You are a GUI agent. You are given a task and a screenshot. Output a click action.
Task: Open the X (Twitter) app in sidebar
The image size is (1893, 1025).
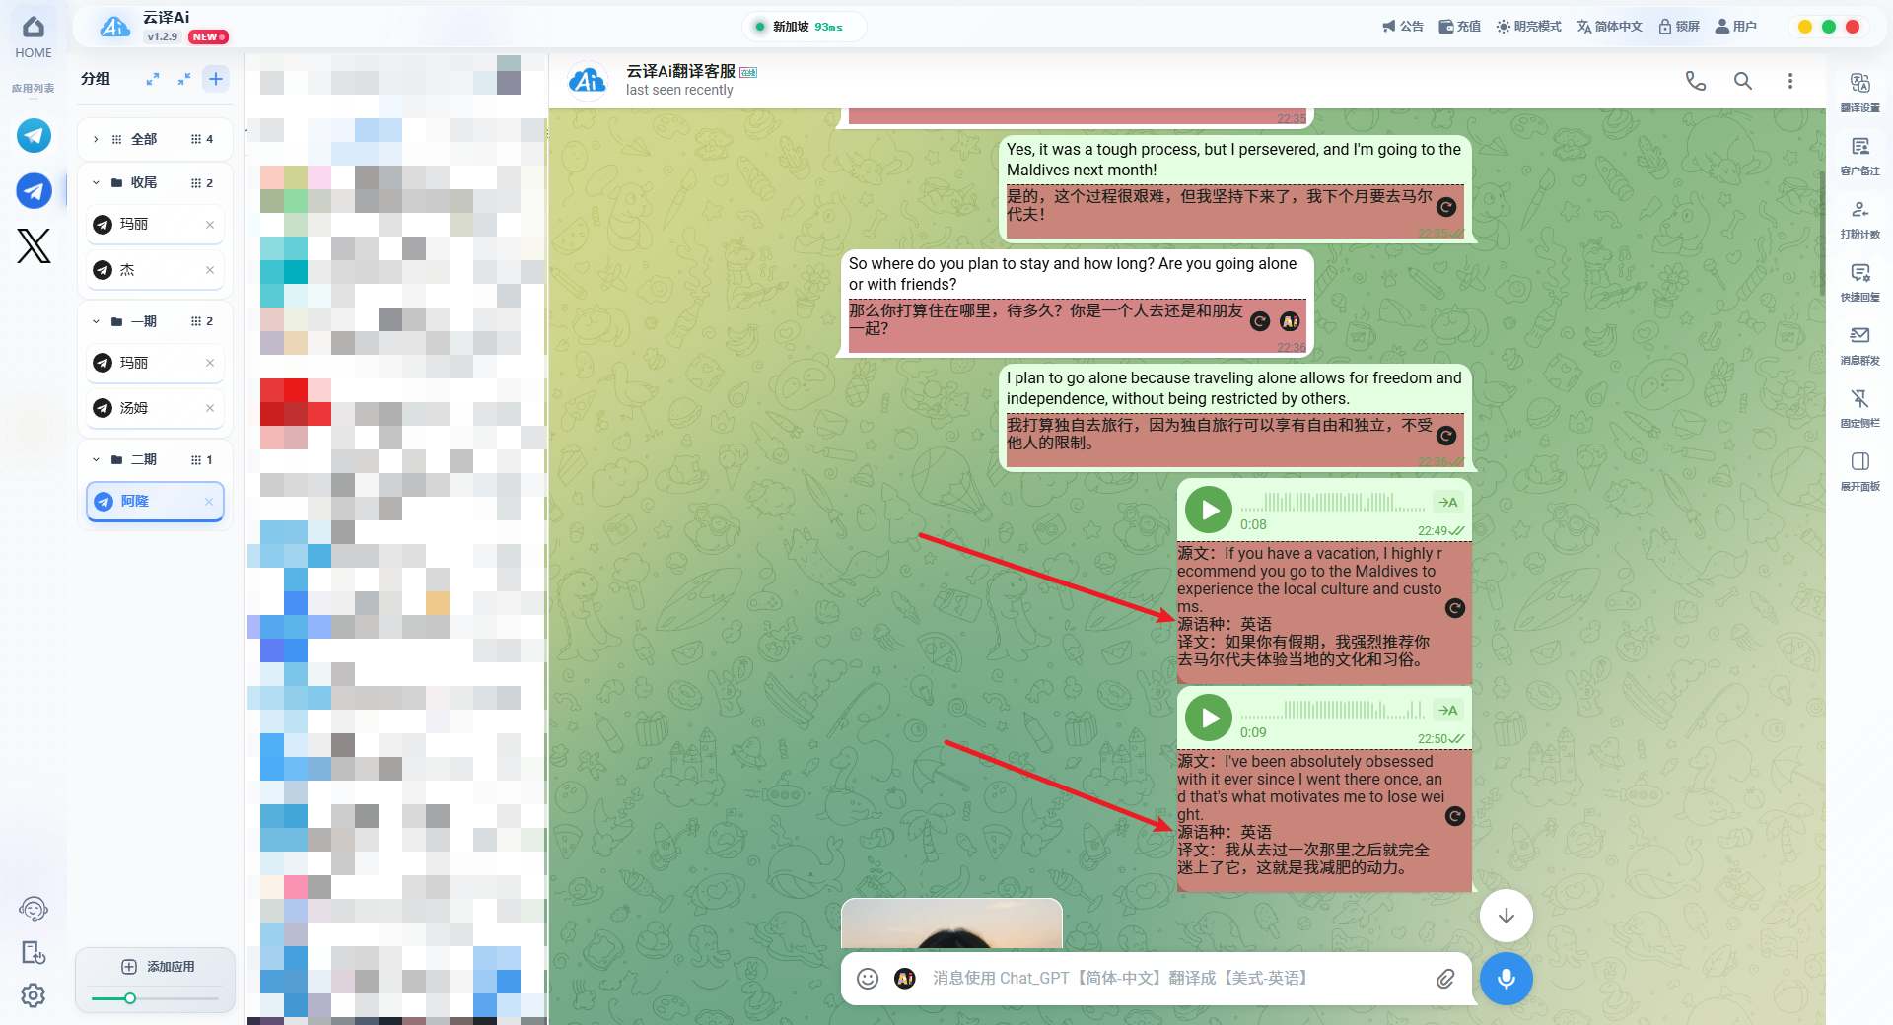(34, 245)
